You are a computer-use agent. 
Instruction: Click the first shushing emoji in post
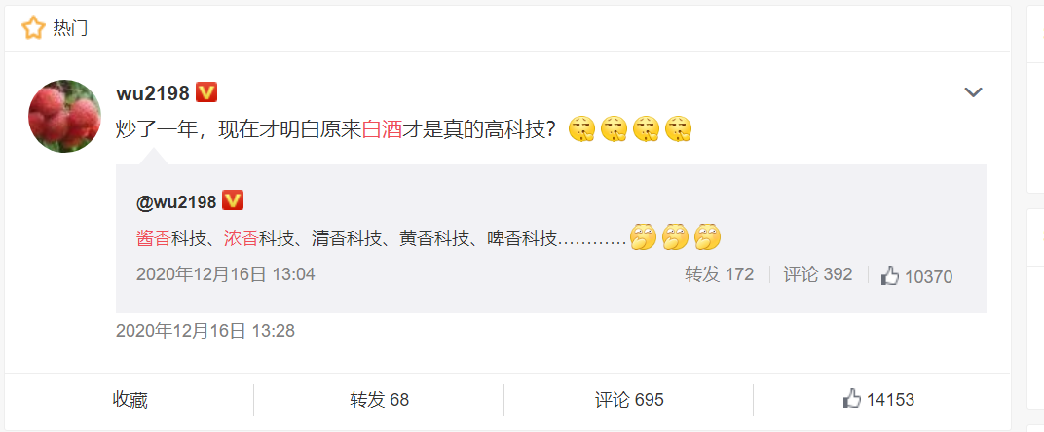(580, 127)
